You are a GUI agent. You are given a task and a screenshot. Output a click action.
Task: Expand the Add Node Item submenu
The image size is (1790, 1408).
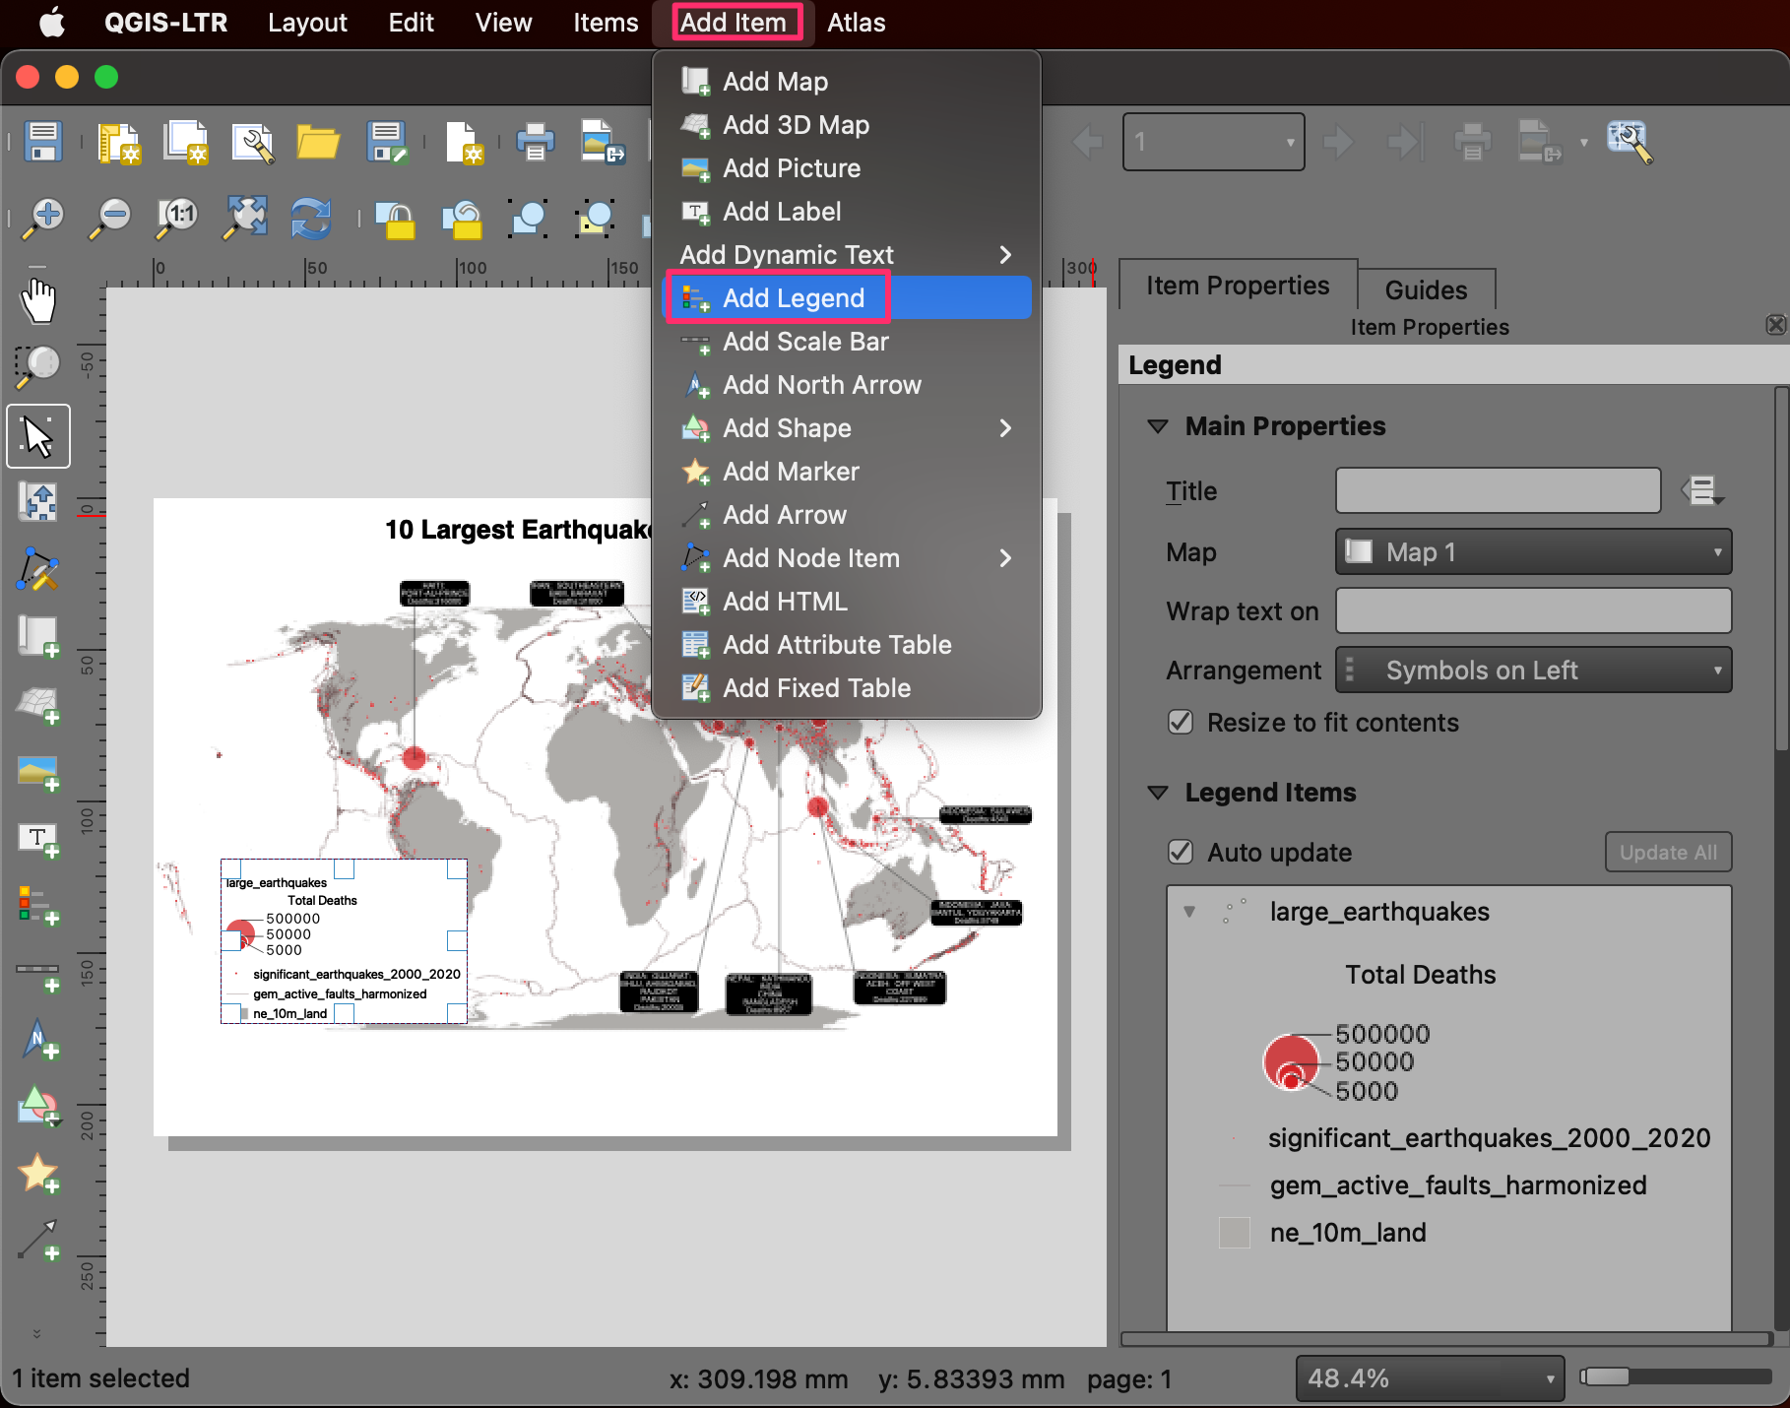(847, 558)
